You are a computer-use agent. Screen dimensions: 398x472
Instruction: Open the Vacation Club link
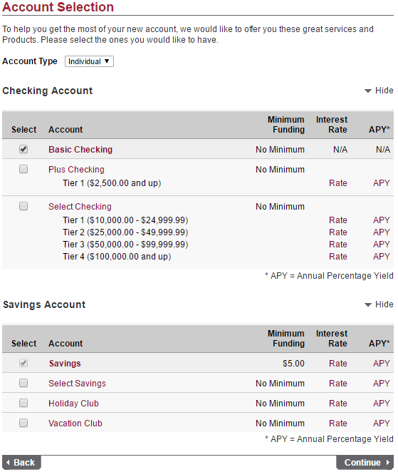[75, 424]
